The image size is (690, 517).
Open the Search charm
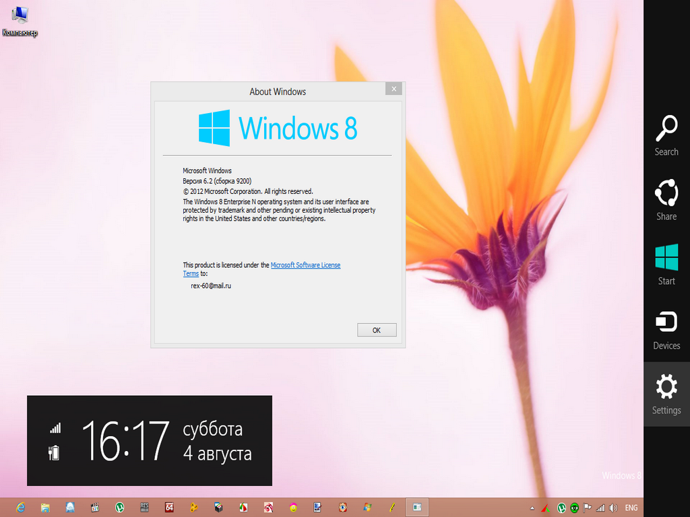[x=666, y=135]
